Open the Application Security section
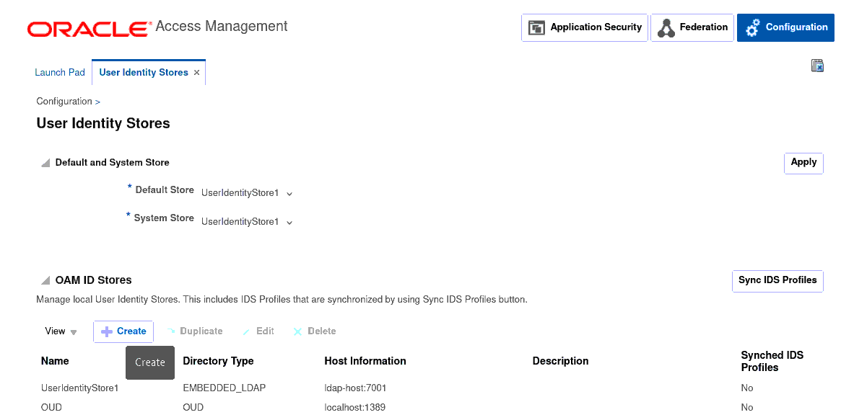The image size is (841, 415). pos(584,28)
